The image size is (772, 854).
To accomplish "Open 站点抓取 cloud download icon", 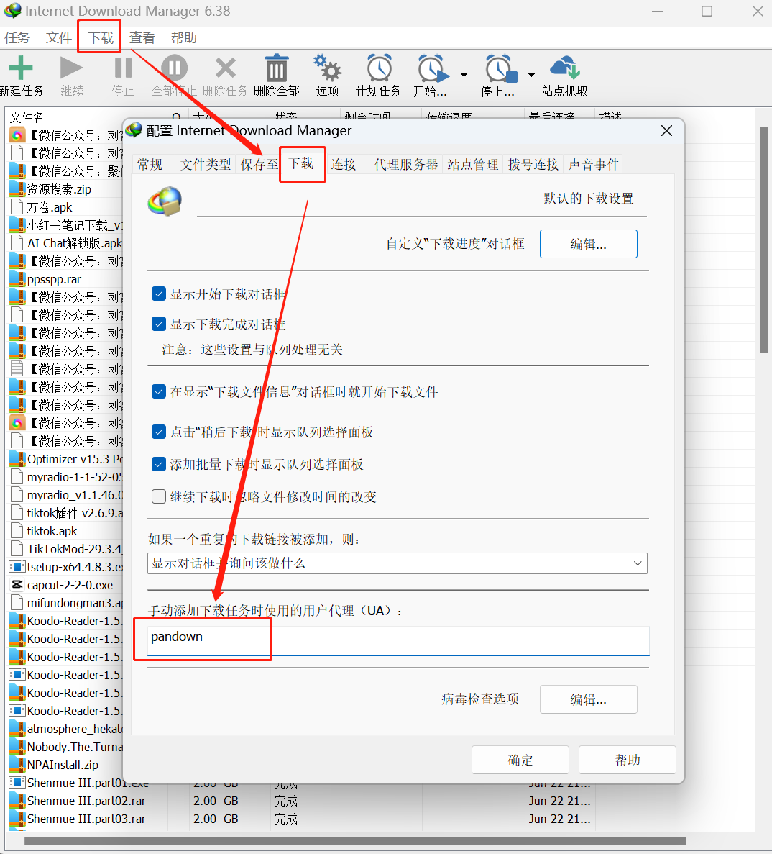I will pos(565,68).
